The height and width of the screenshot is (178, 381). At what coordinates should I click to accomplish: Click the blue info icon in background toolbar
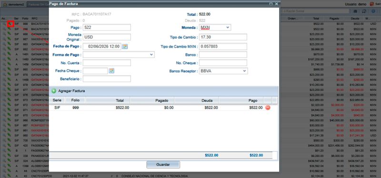373,11
